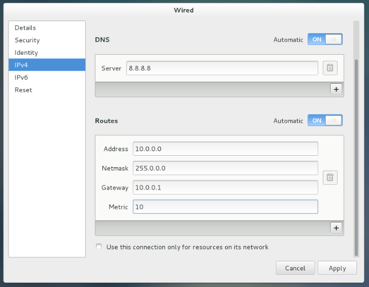
Task: Cancel the wired settings dialog
Action: click(295, 268)
